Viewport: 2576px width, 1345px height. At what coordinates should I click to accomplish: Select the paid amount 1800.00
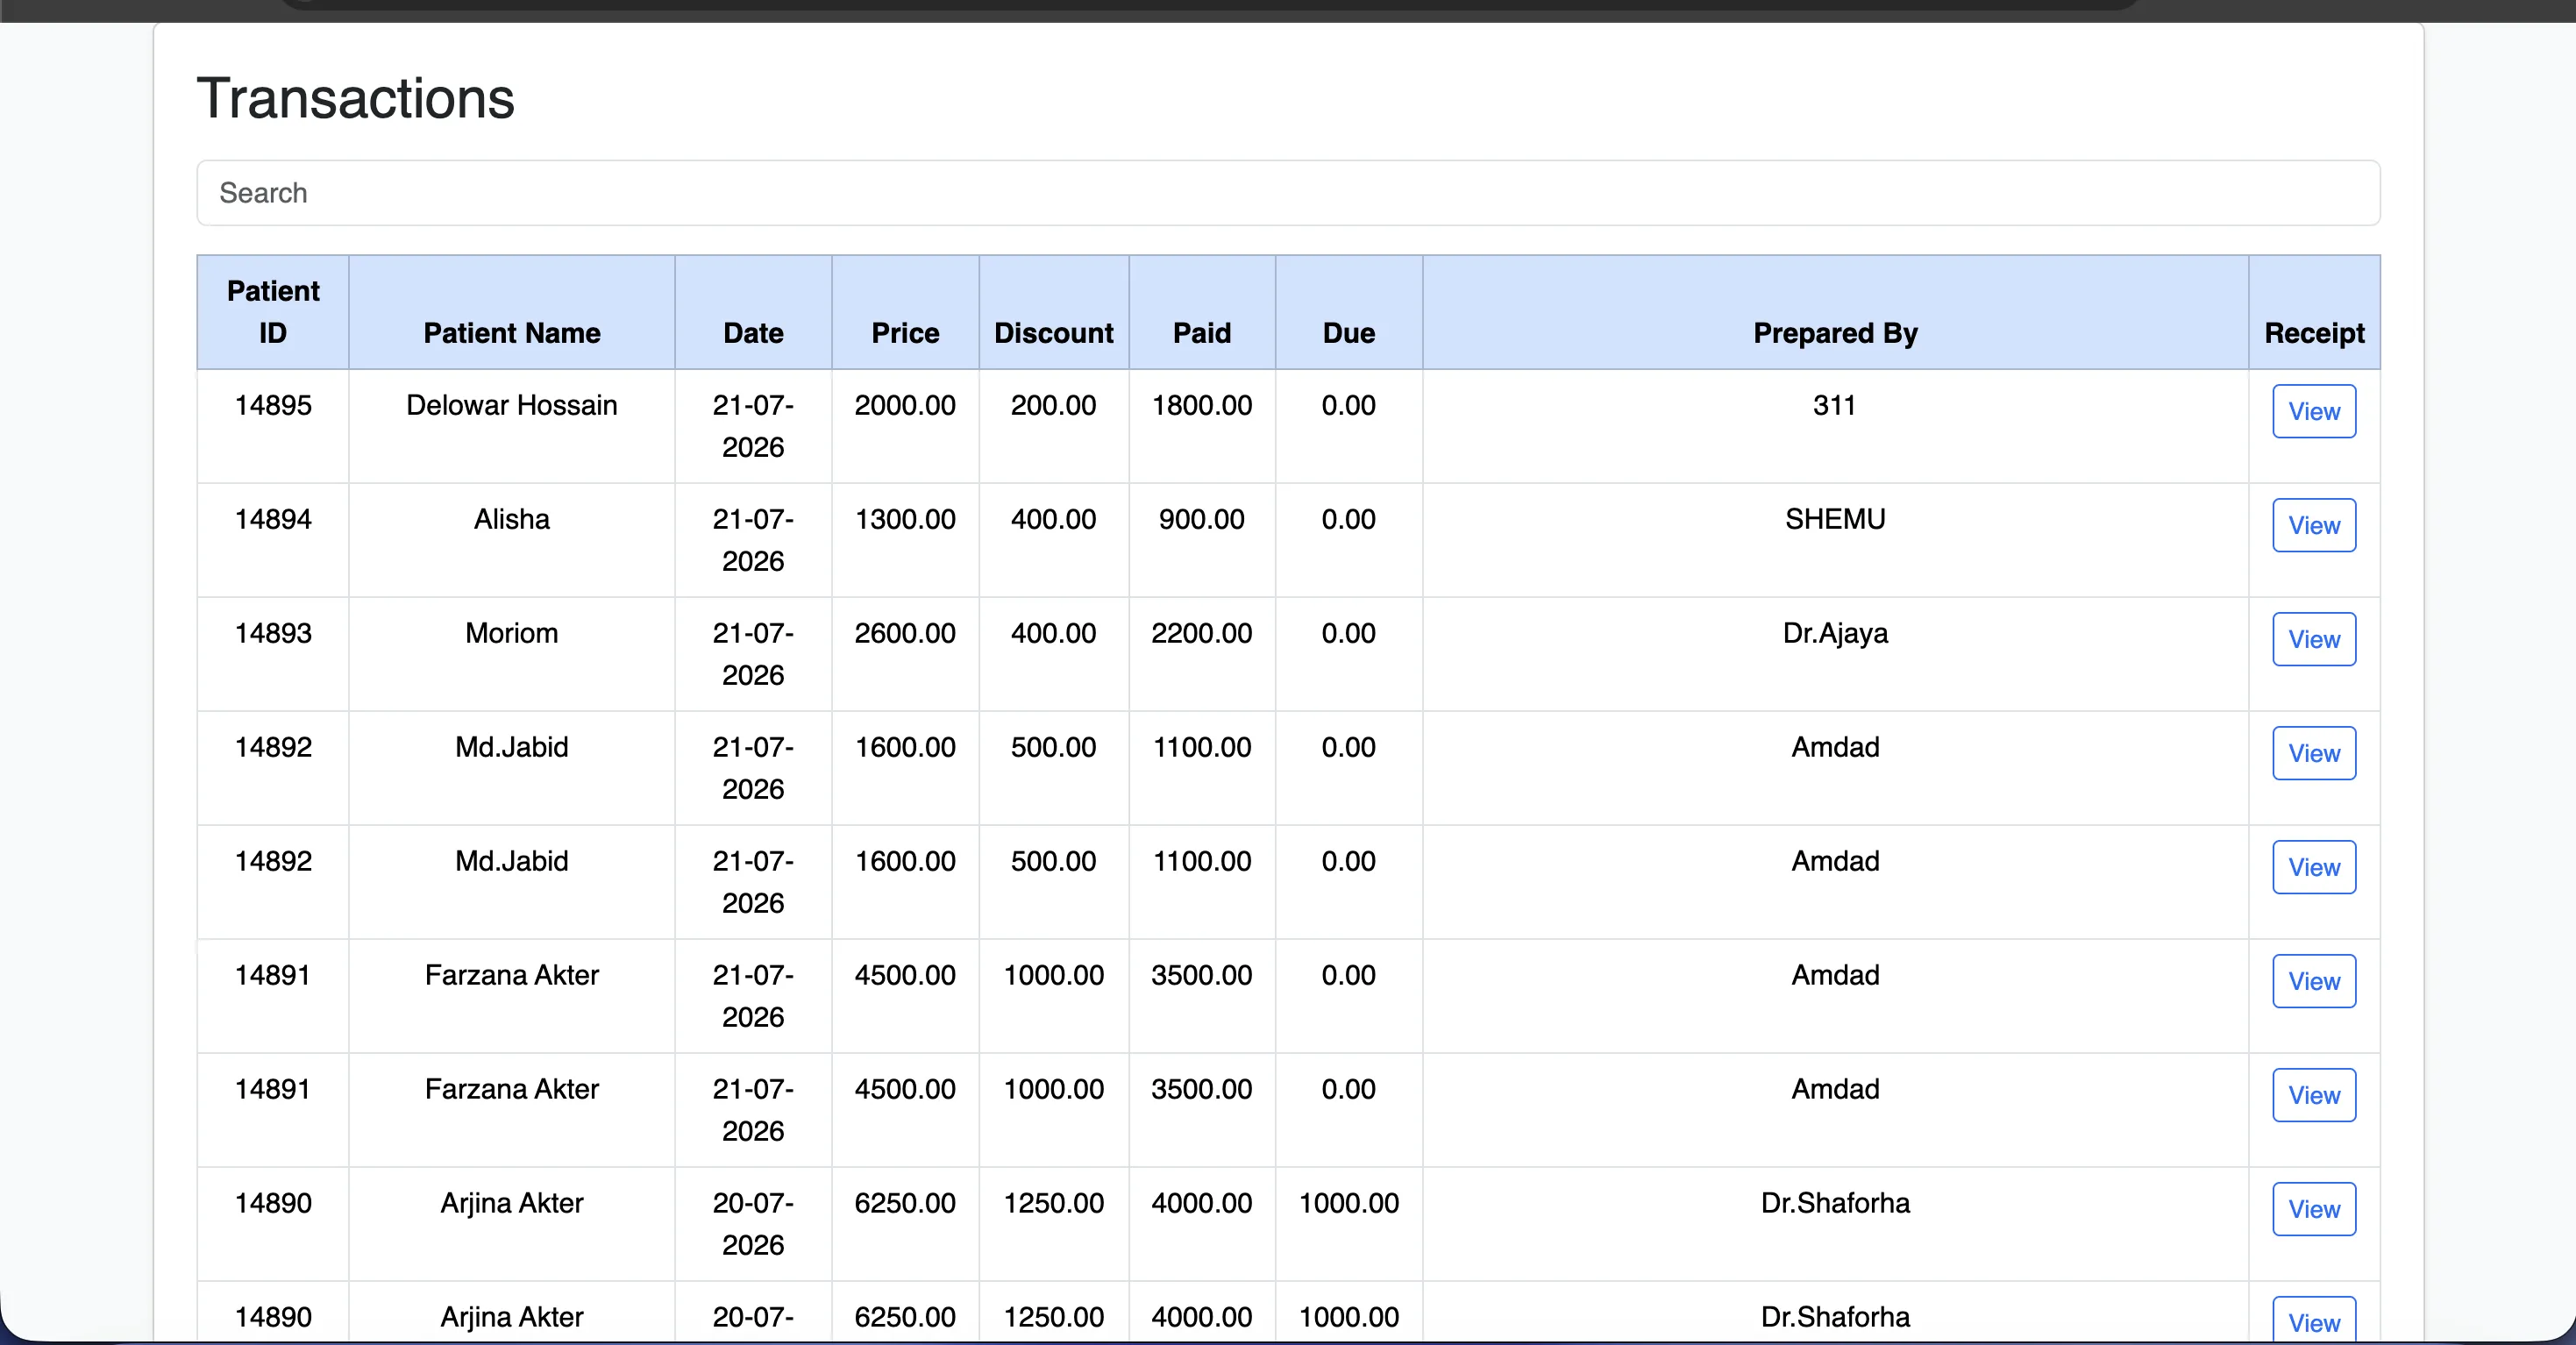tap(1202, 405)
